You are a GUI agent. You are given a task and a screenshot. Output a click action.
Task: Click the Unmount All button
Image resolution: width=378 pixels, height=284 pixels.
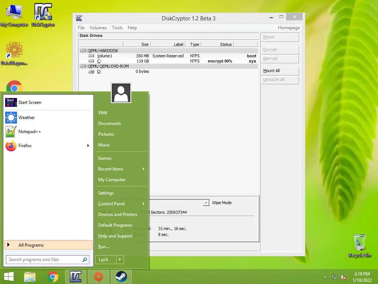[x=280, y=80]
